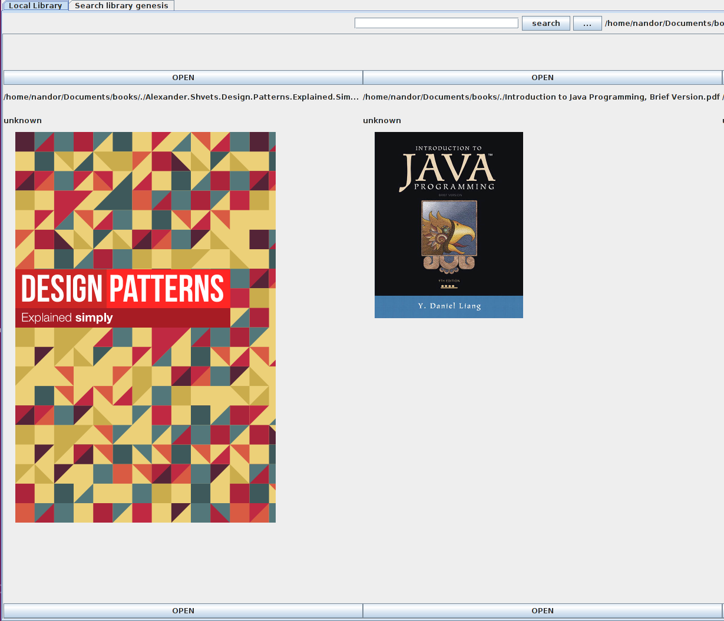
Task: Click the Introduction to Java Programming pdf path
Action: click(541, 97)
